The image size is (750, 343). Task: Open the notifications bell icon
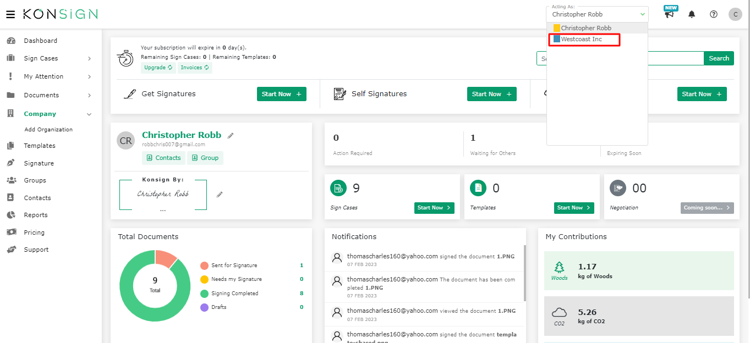pyautogui.click(x=692, y=15)
